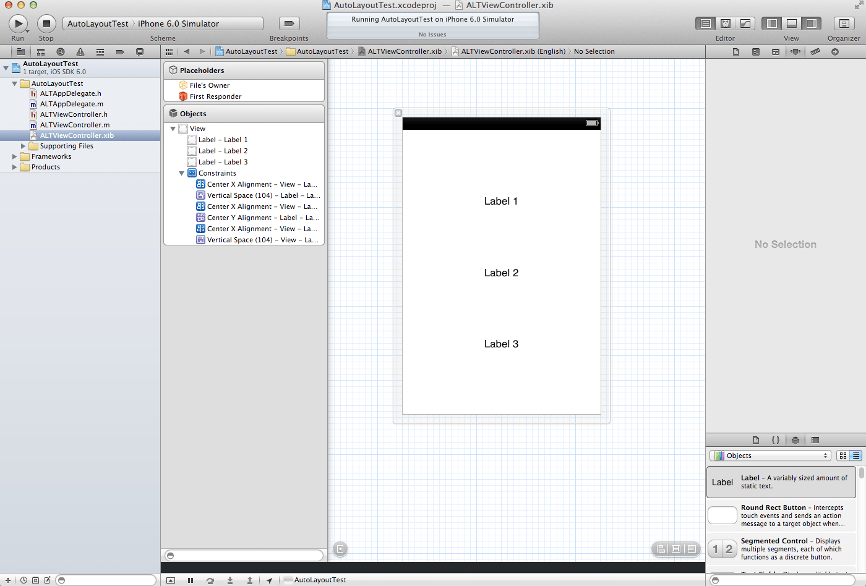Show the Breakpoint navigator
Screen dimensions: 866x586
point(120,52)
